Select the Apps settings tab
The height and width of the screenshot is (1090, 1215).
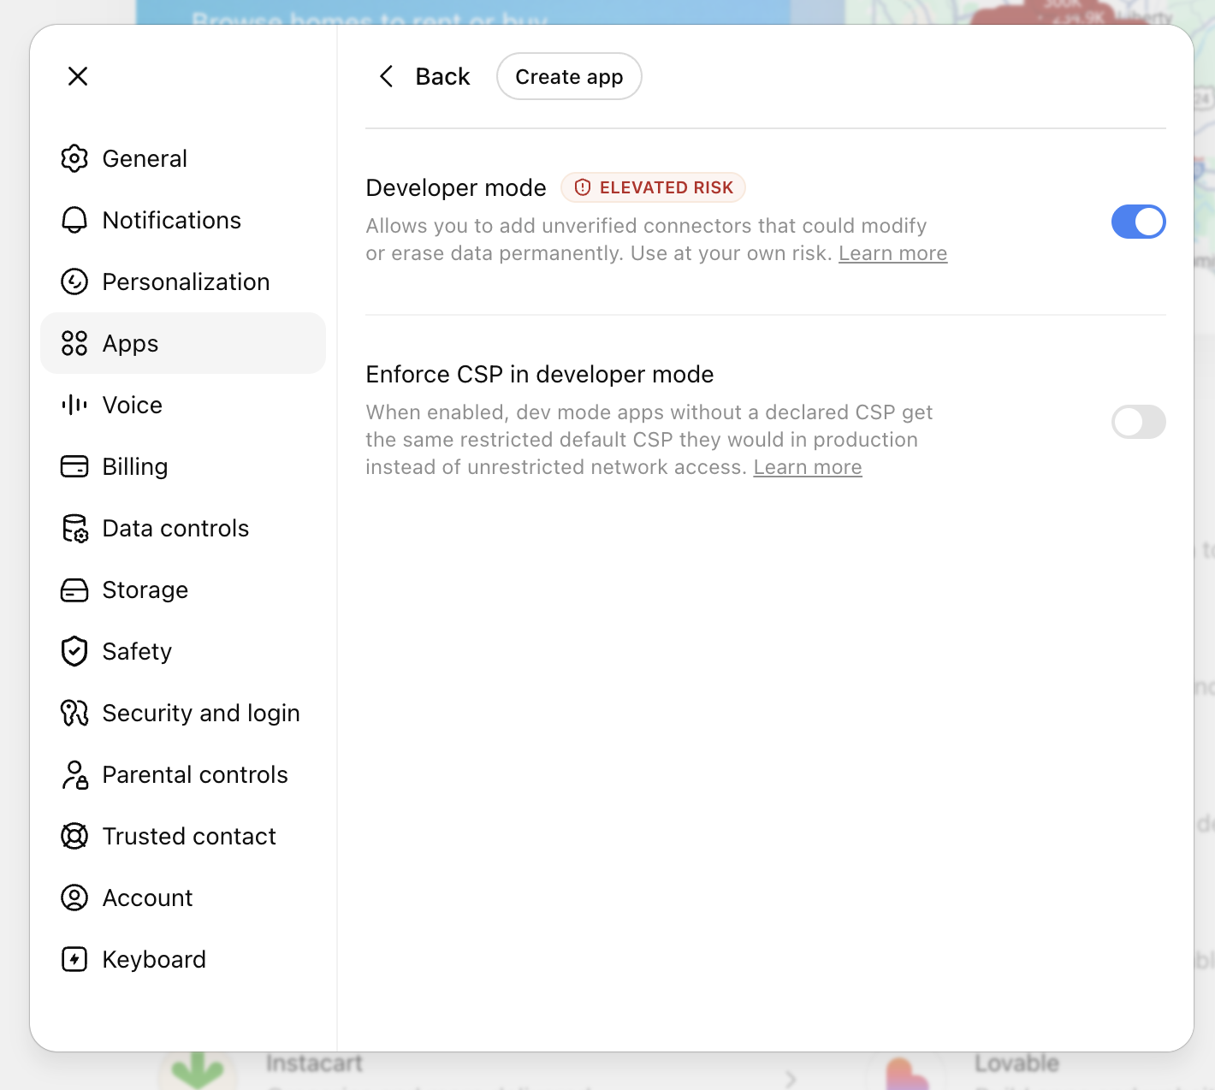[183, 343]
